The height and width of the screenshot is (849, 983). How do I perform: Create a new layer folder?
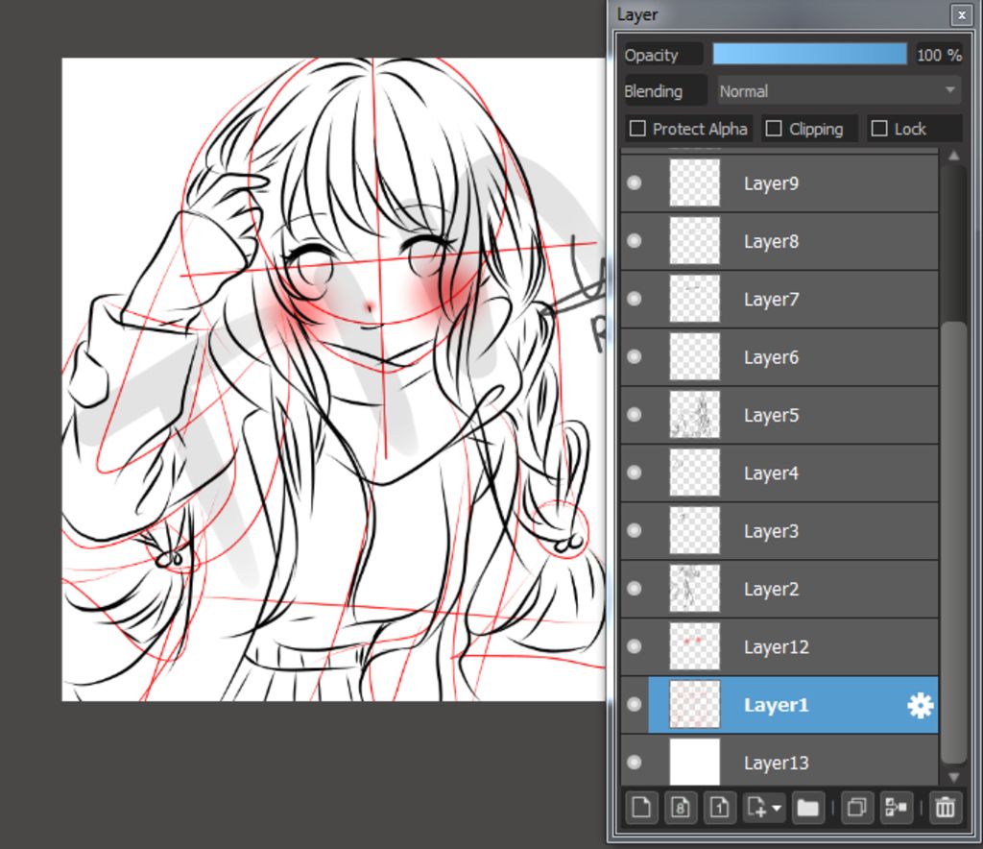click(807, 807)
